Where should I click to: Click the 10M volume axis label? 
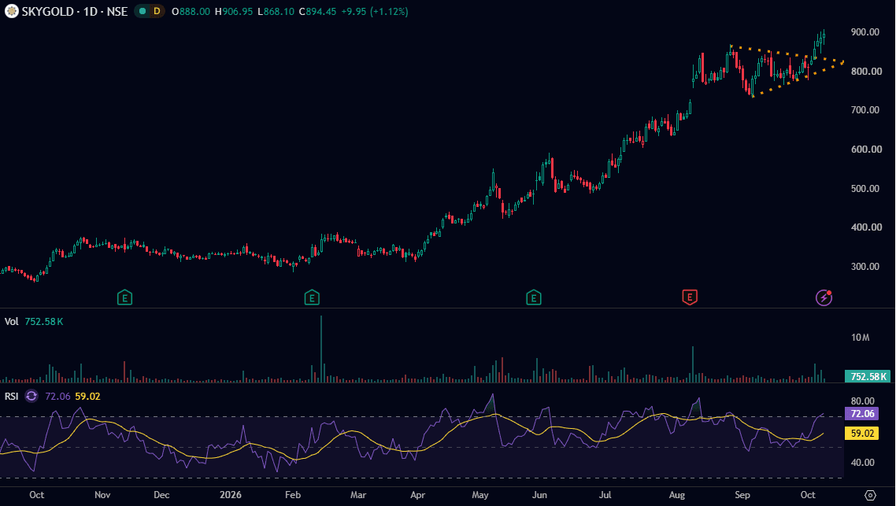[860, 338]
